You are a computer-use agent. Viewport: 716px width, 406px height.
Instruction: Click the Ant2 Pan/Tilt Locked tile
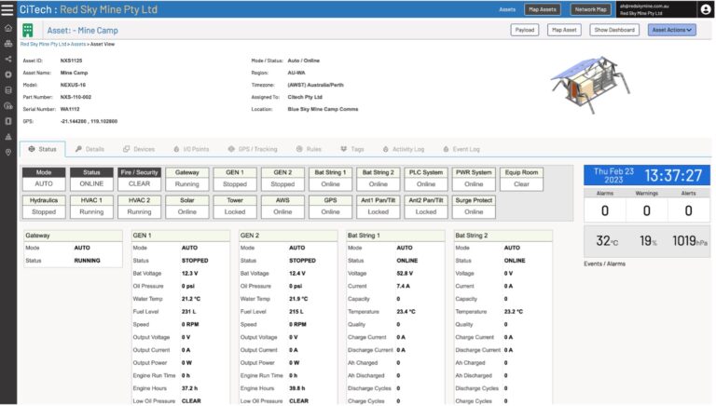click(426, 206)
